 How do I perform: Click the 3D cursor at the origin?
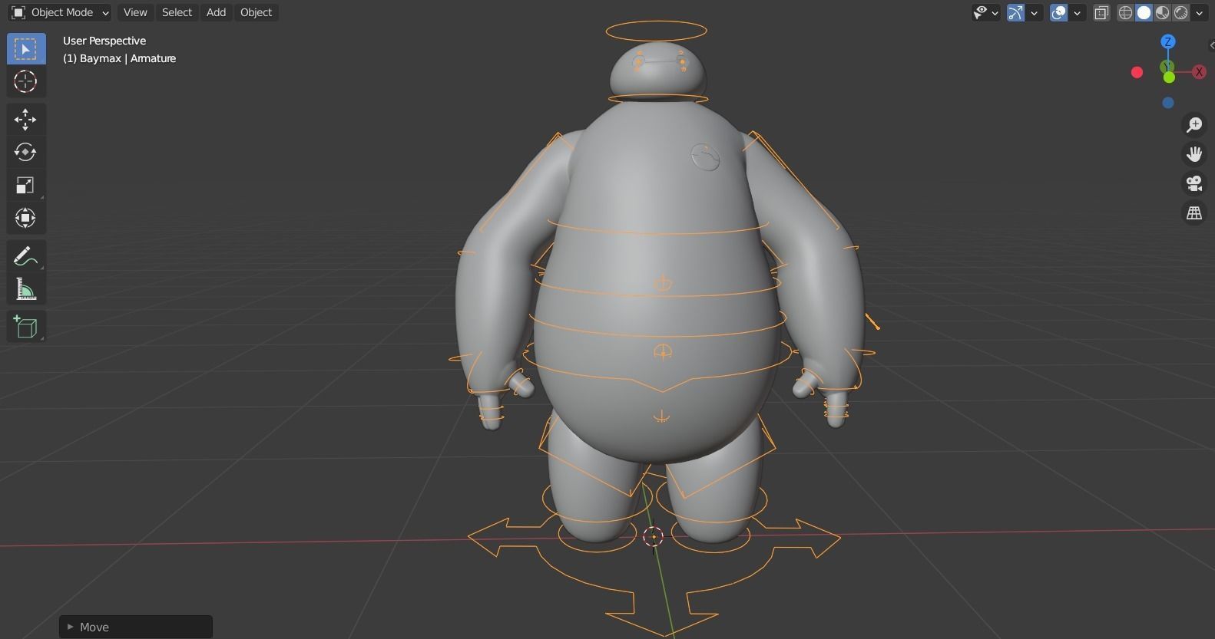(654, 536)
